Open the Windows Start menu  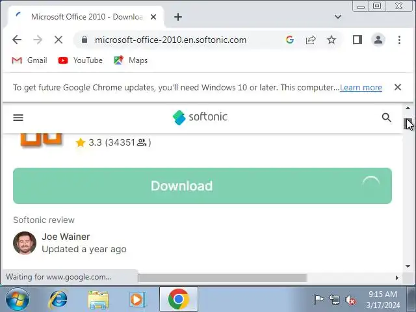(18, 299)
